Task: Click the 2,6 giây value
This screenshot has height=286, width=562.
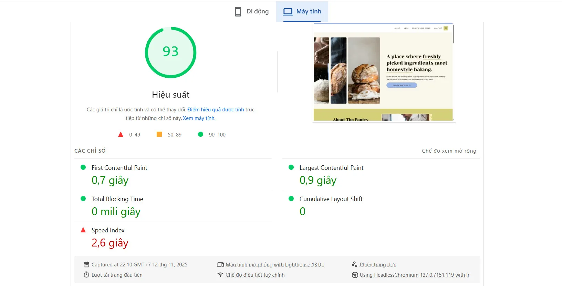Action: (x=110, y=243)
